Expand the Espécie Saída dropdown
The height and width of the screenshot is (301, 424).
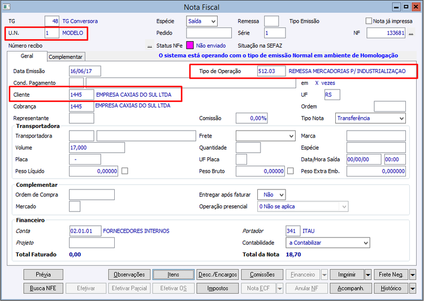(x=202, y=21)
